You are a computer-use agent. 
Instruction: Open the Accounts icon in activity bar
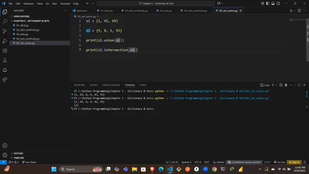click(x=5, y=145)
